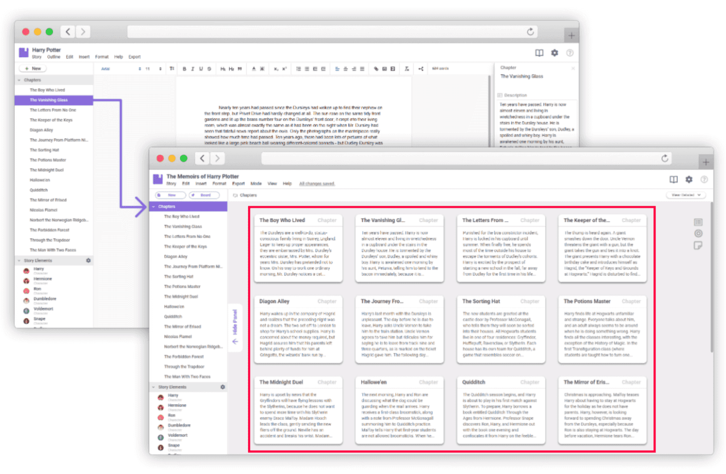Click the sticky note icon on the right panel
Screen dimensions: 726x474
(x=698, y=245)
